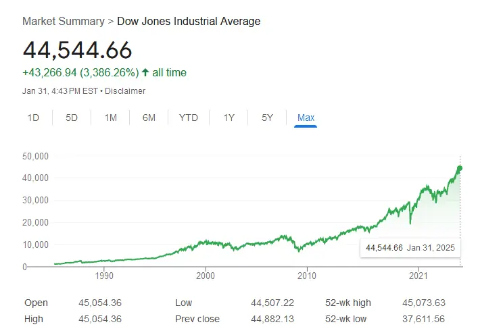Open the Market Summary breadcrumb link
Screen dimensions: 478x333
point(63,21)
